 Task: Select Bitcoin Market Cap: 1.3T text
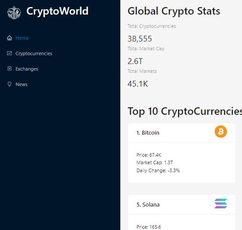click(155, 162)
